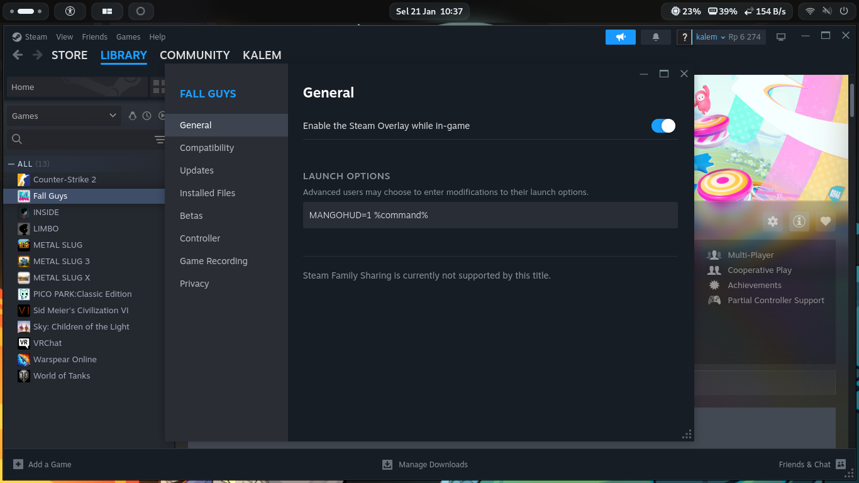The width and height of the screenshot is (859, 483).
Task: Open the Steam announcements megaphone button
Action: [x=621, y=37]
